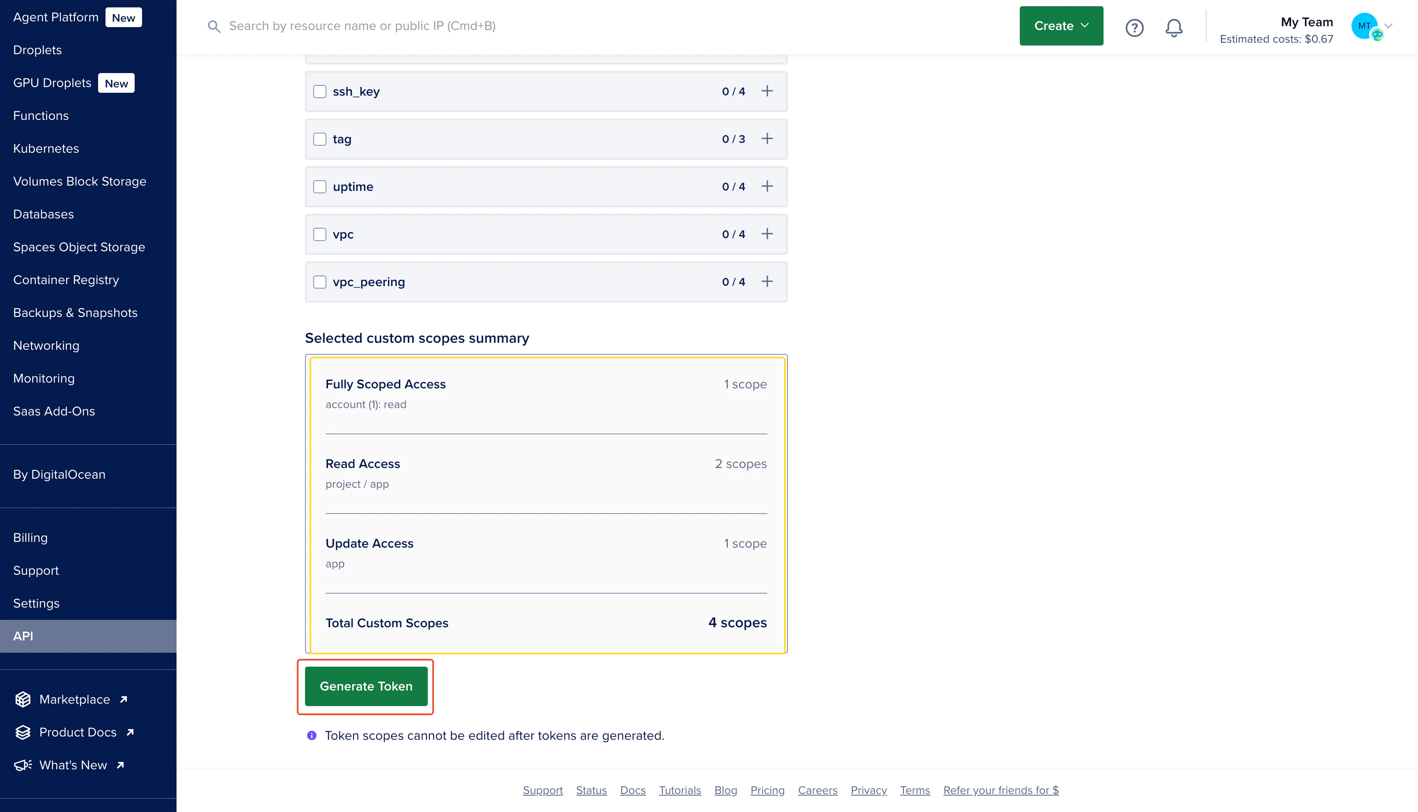Expand the vpc_peering scopes with plus
1418x812 pixels.
tap(767, 282)
